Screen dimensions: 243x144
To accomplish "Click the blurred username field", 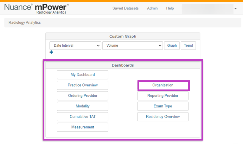I will (x=208, y=9).
